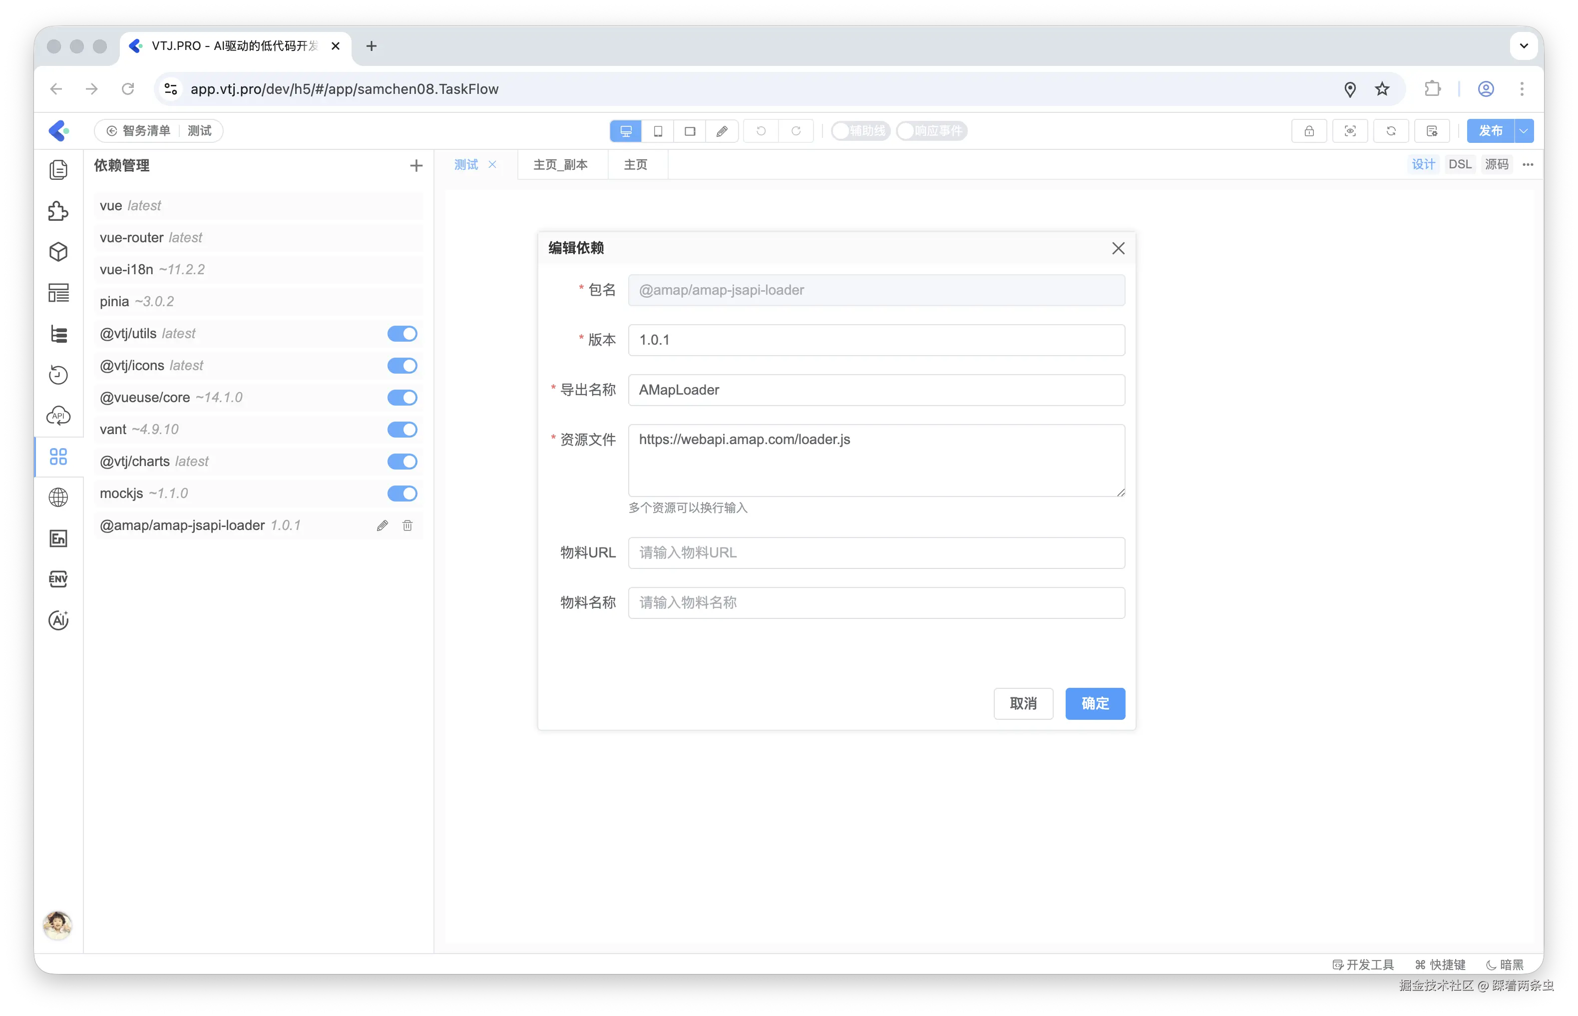Click the ENV environment settings icon
The image size is (1578, 1016).
59,579
